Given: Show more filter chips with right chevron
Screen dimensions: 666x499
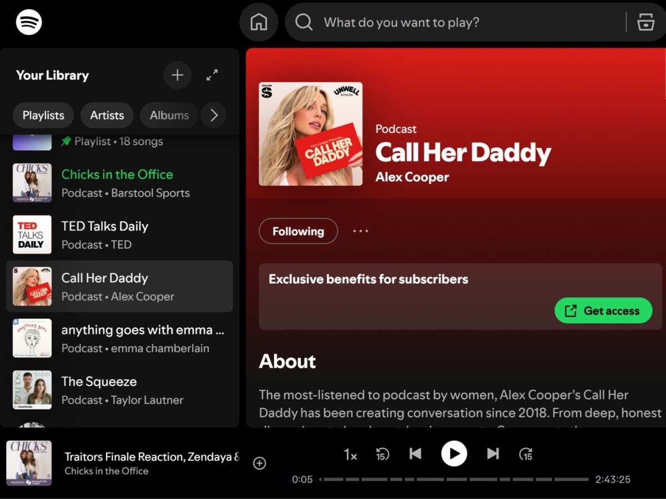Looking at the screenshot, I should pyautogui.click(x=214, y=115).
